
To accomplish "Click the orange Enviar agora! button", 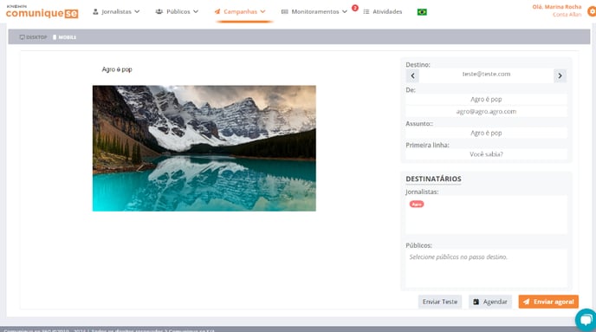I will [548, 302].
